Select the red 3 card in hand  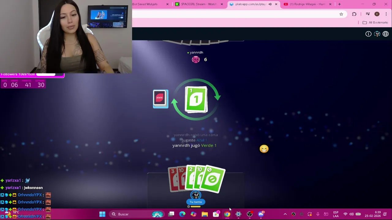(173, 180)
